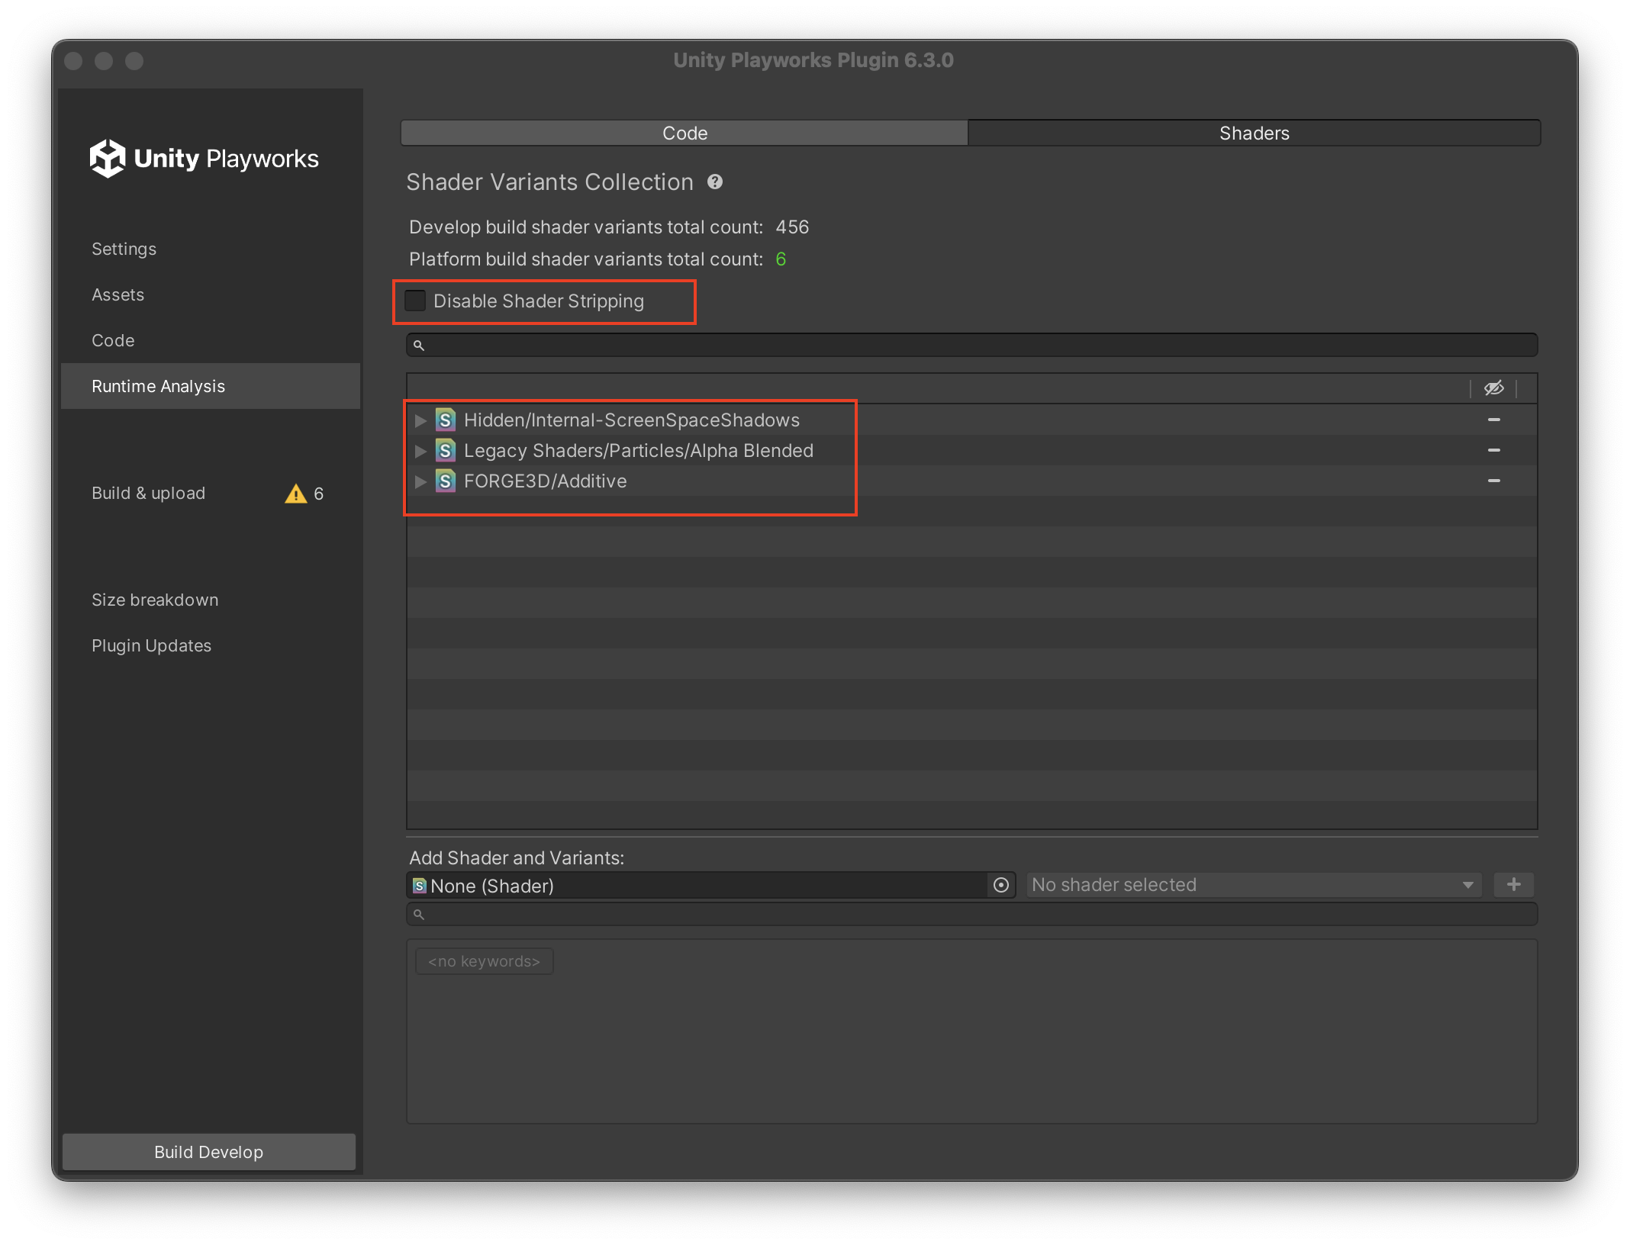1630x1245 pixels.
Task: Expand the Legacy Shaders/Particles/Alpha Blended row
Action: click(x=420, y=451)
